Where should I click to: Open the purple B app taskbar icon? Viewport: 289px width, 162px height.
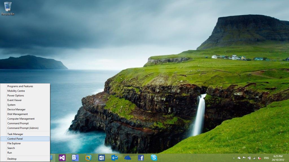click(x=75, y=158)
